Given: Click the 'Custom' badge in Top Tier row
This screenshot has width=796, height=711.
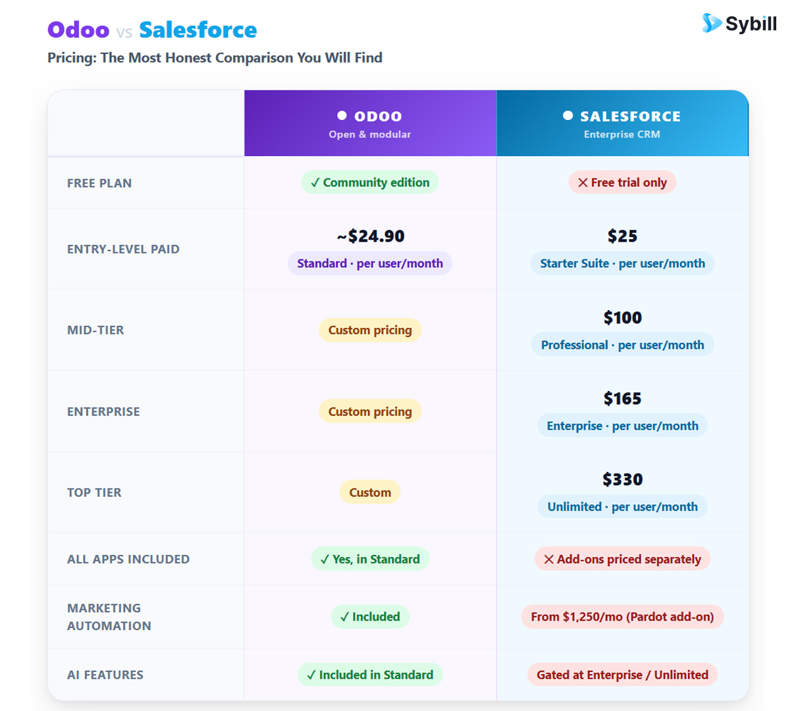Looking at the screenshot, I should pos(370,492).
